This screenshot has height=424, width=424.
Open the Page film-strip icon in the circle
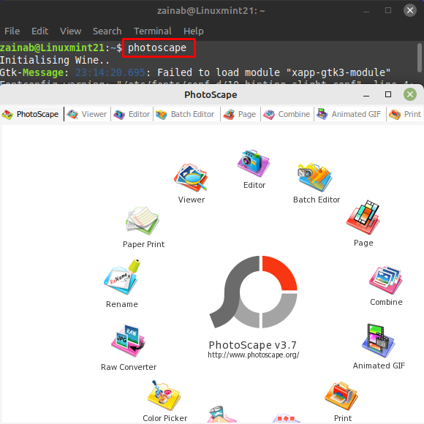point(363,217)
